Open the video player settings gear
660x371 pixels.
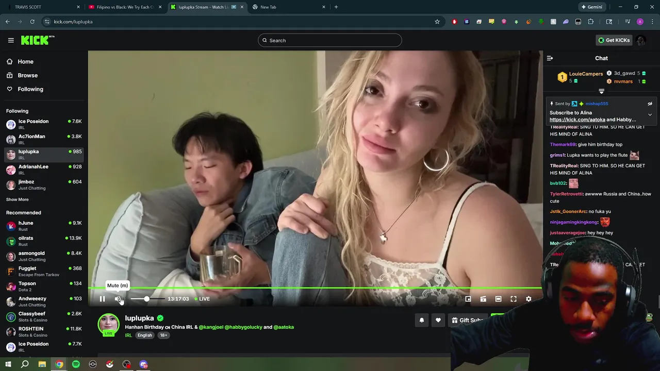coord(529,299)
